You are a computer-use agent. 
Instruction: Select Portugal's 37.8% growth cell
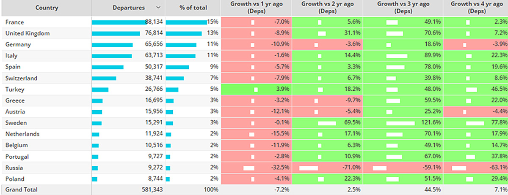[x=475, y=156]
